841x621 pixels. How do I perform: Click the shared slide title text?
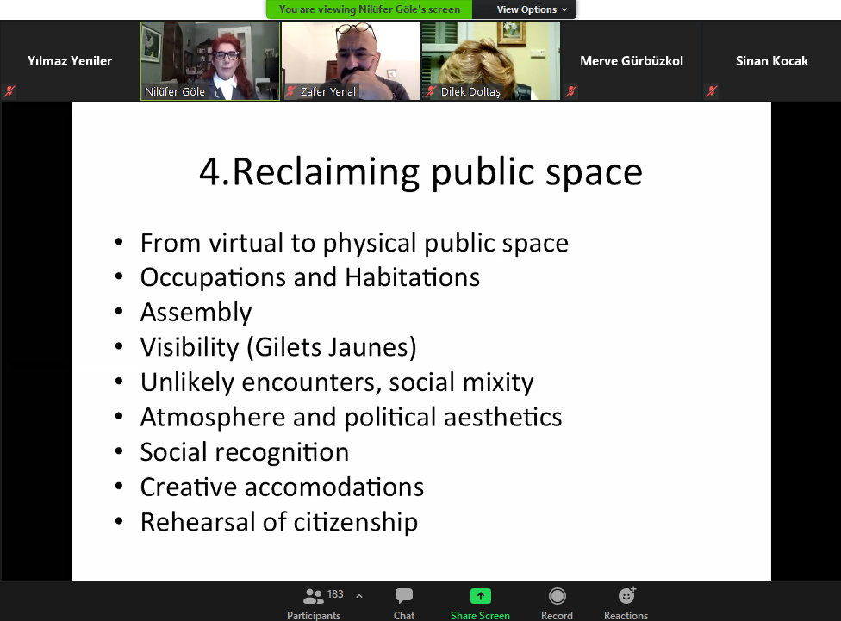(420, 171)
